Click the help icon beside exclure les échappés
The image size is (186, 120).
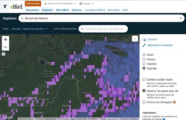click(x=174, y=102)
